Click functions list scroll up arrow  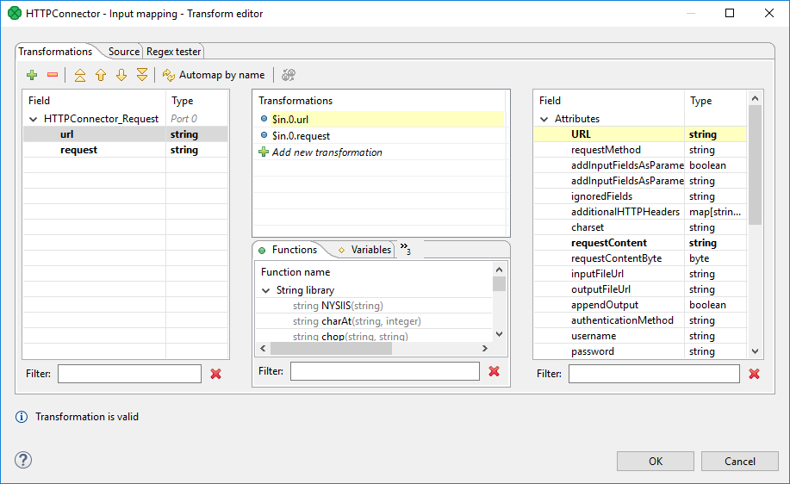coord(500,270)
